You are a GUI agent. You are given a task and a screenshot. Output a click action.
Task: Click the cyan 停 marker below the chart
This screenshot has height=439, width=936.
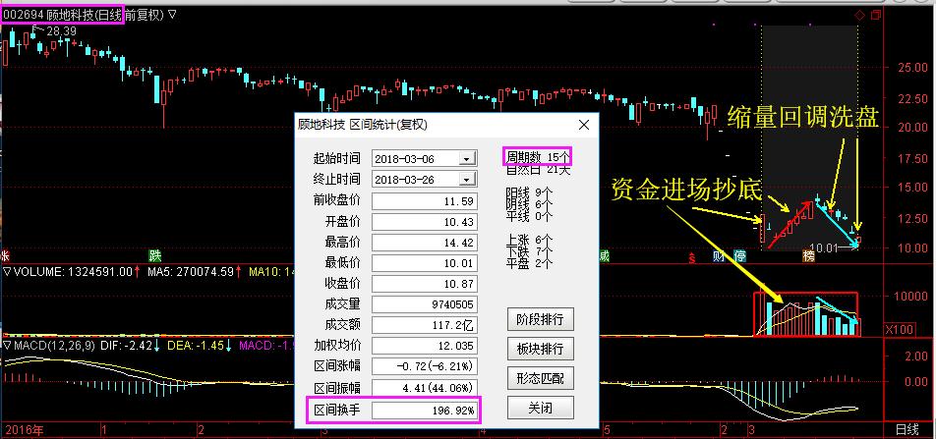739,256
